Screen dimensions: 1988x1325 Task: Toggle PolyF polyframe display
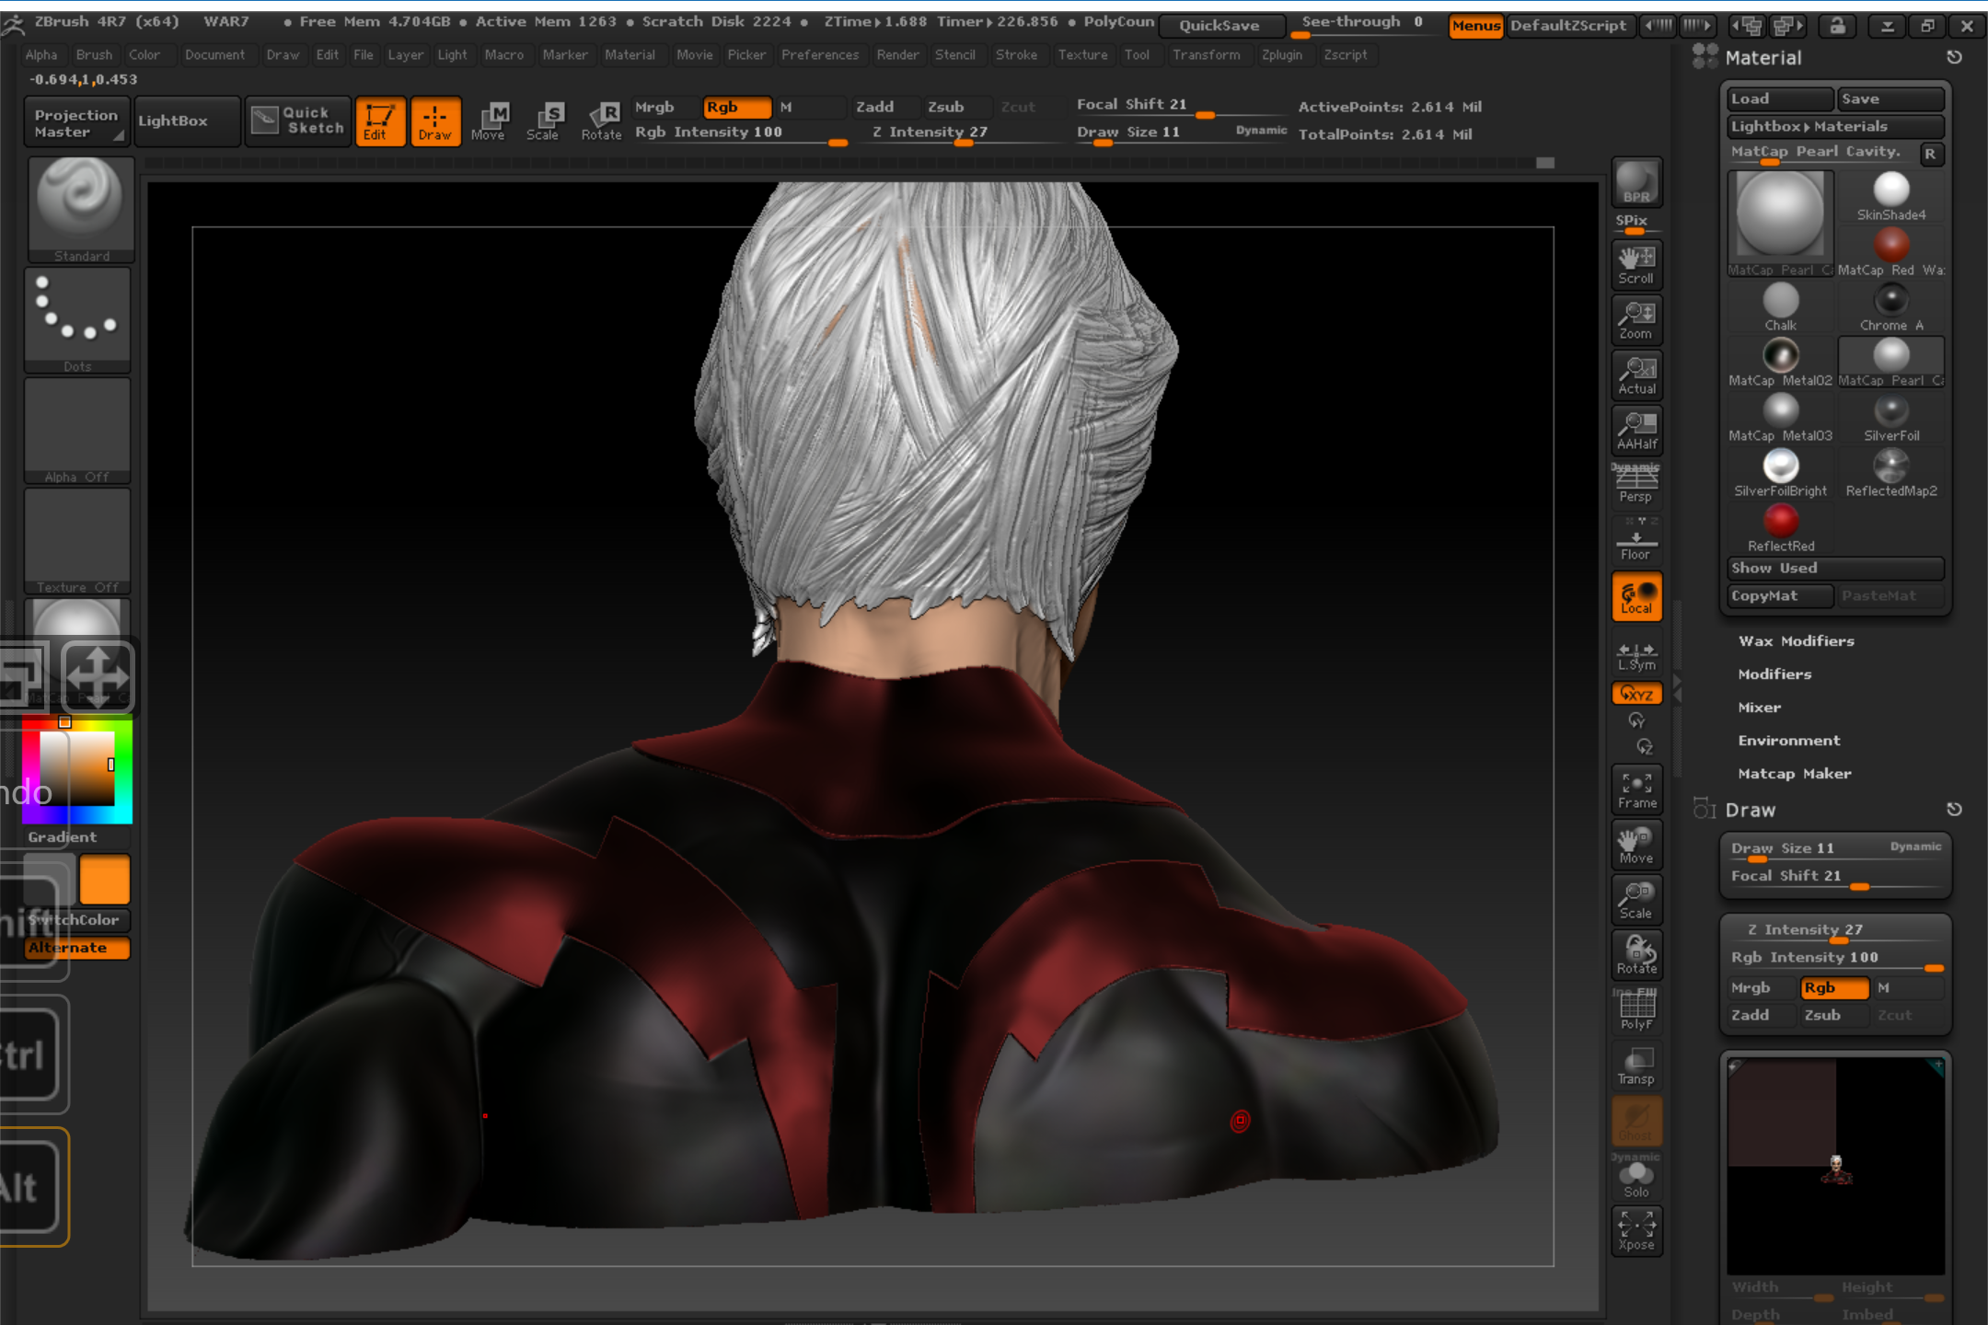[1636, 1010]
